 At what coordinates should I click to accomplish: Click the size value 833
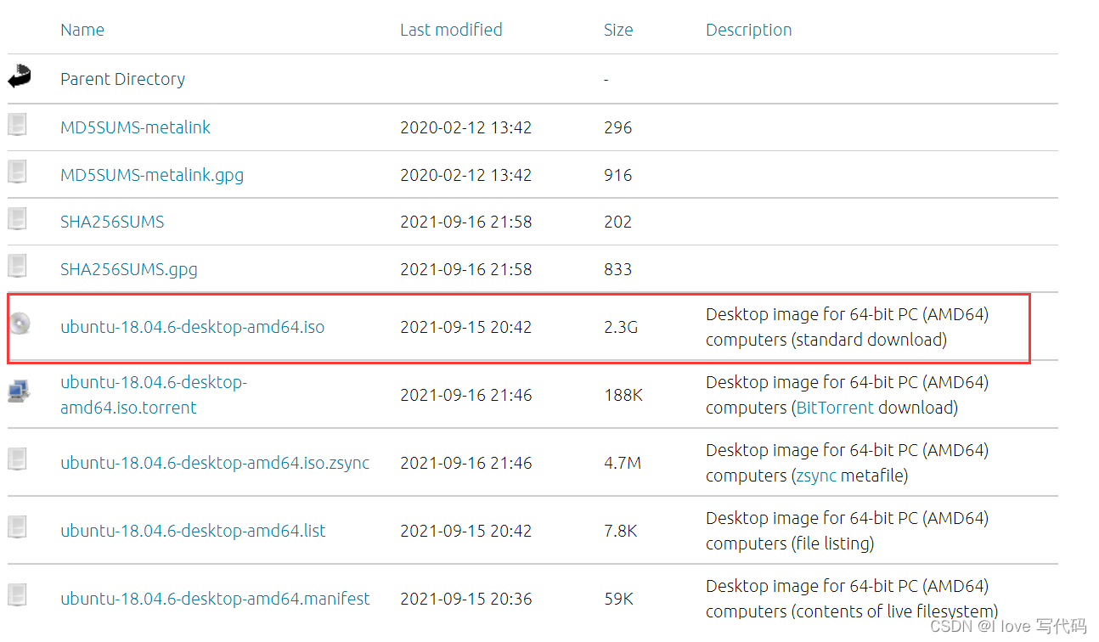(618, 269)
